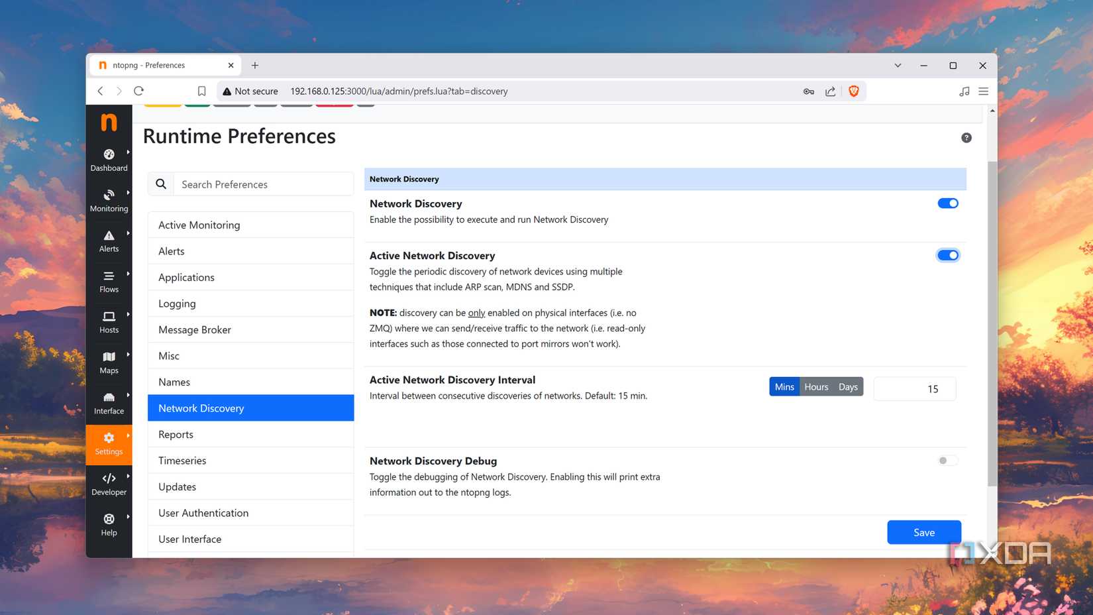The image size is (1093, 615).
Task: Open the Flows sidebar section
Action: pyautogui.click(x=109, y=281)
